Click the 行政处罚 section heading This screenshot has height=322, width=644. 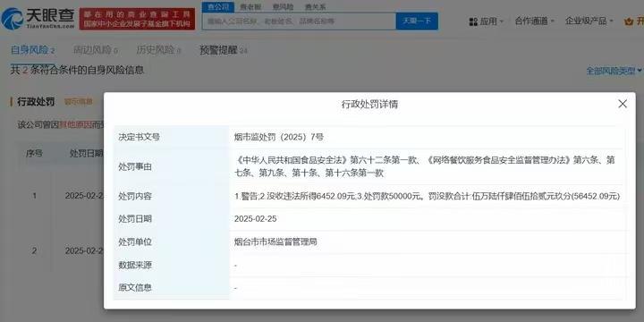click(x=36, y=102)
